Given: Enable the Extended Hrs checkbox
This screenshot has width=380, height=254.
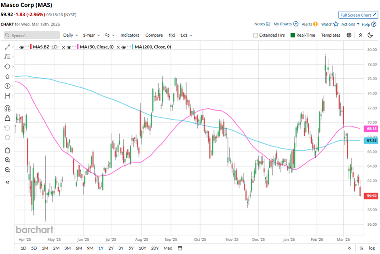Looking at the screenshot, I should 255,35.
